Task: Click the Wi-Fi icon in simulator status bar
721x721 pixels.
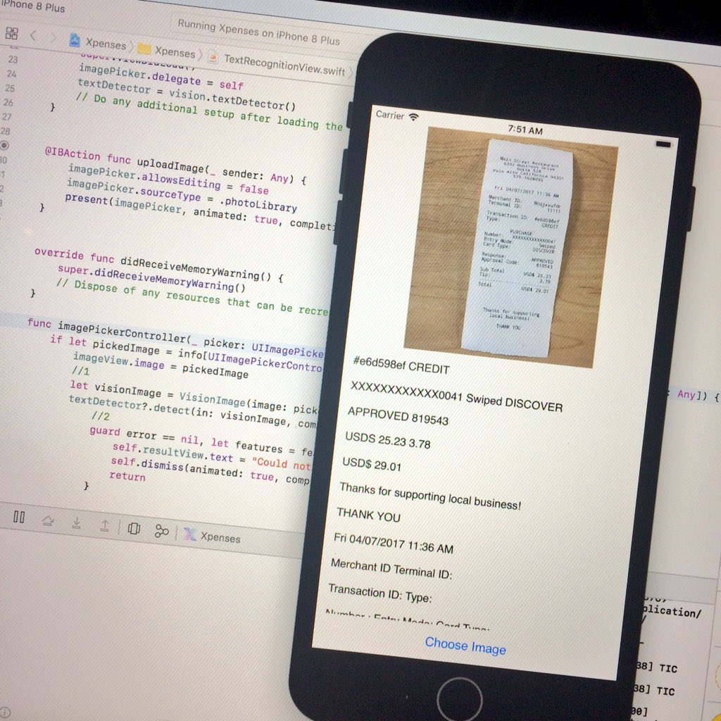Action: pyautogui.click(x=413, y=117)
